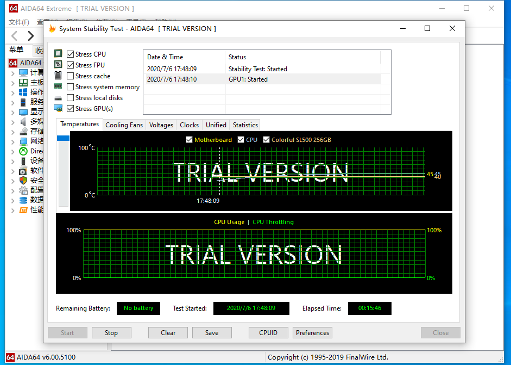
Task: Expand the 性能 tree node
Action: [12, 211]
